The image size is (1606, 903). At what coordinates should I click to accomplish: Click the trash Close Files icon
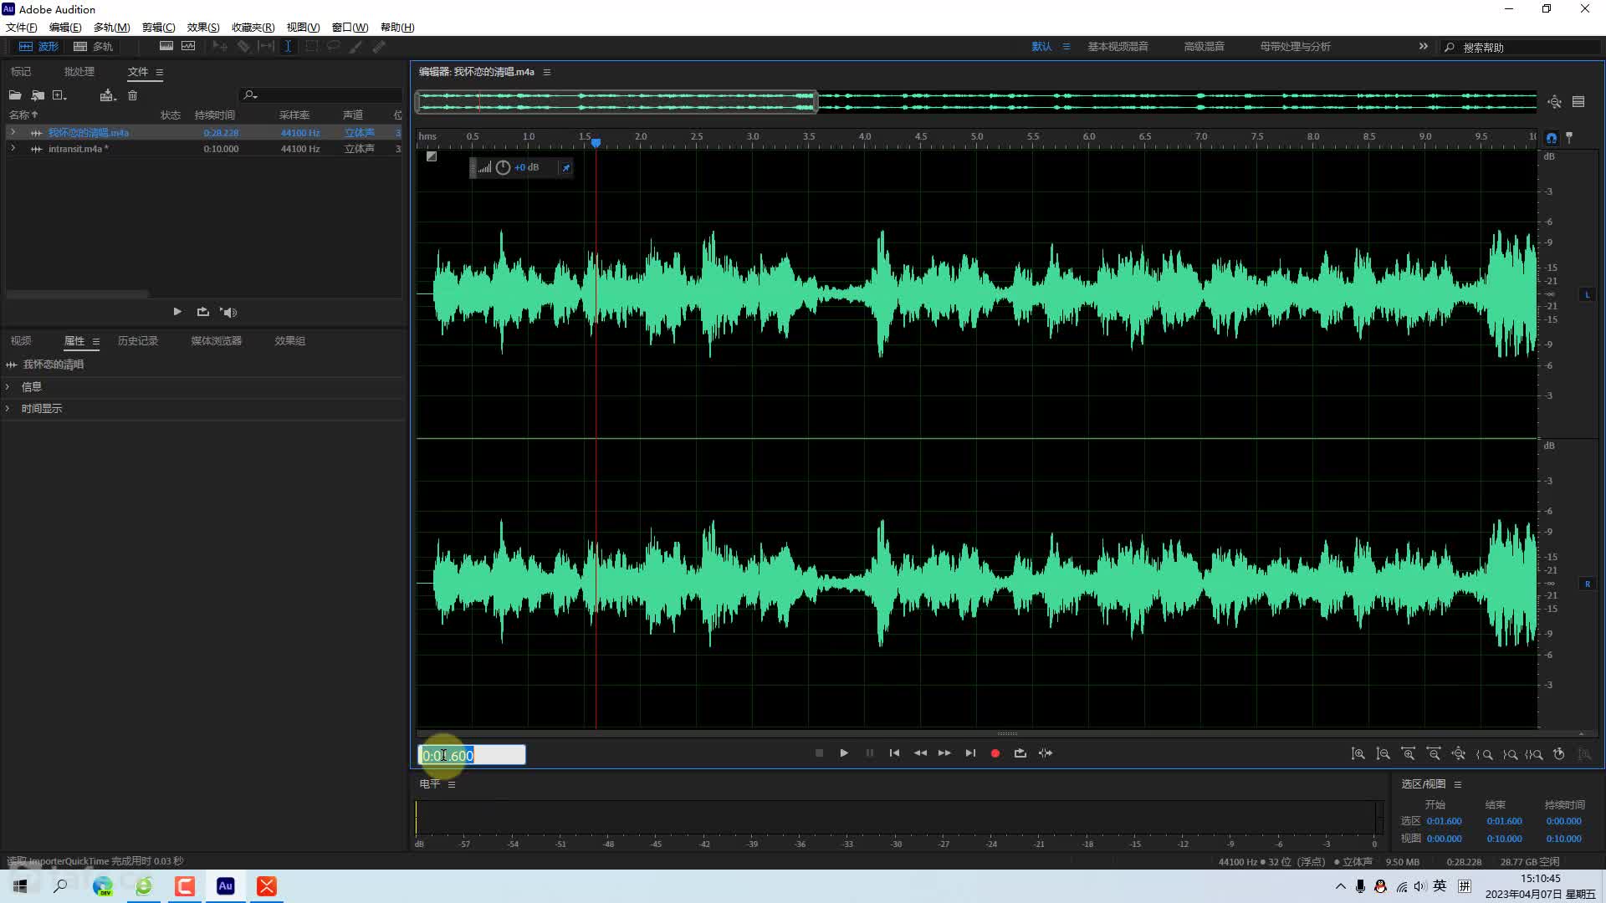[132, 95]
